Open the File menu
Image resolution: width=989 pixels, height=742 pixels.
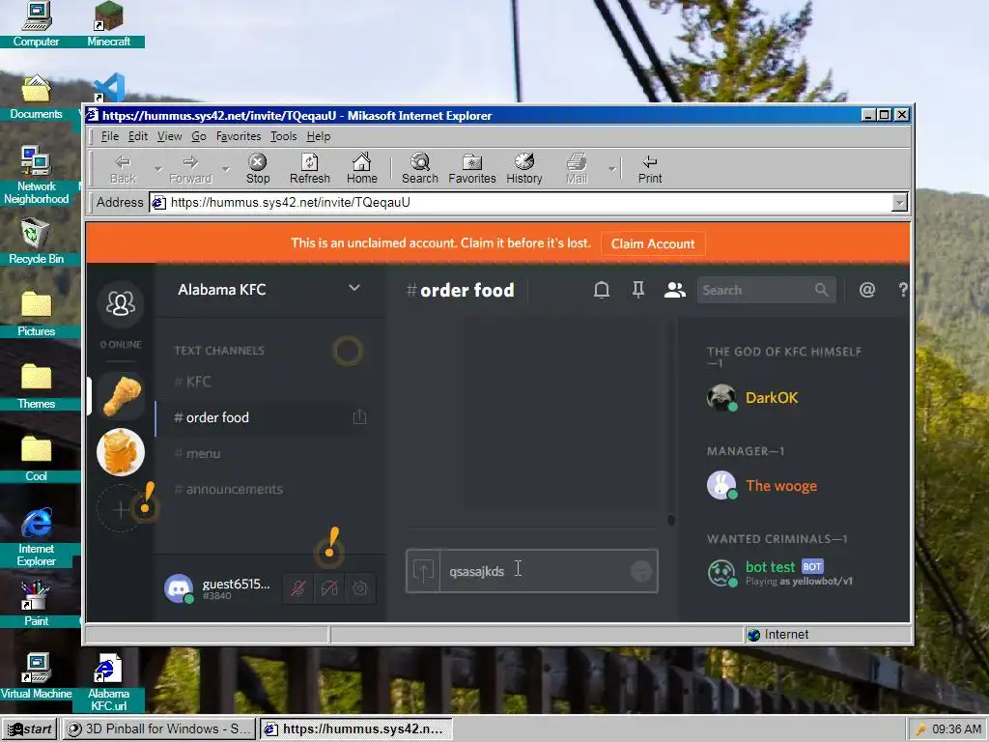[x=110, y=136]
